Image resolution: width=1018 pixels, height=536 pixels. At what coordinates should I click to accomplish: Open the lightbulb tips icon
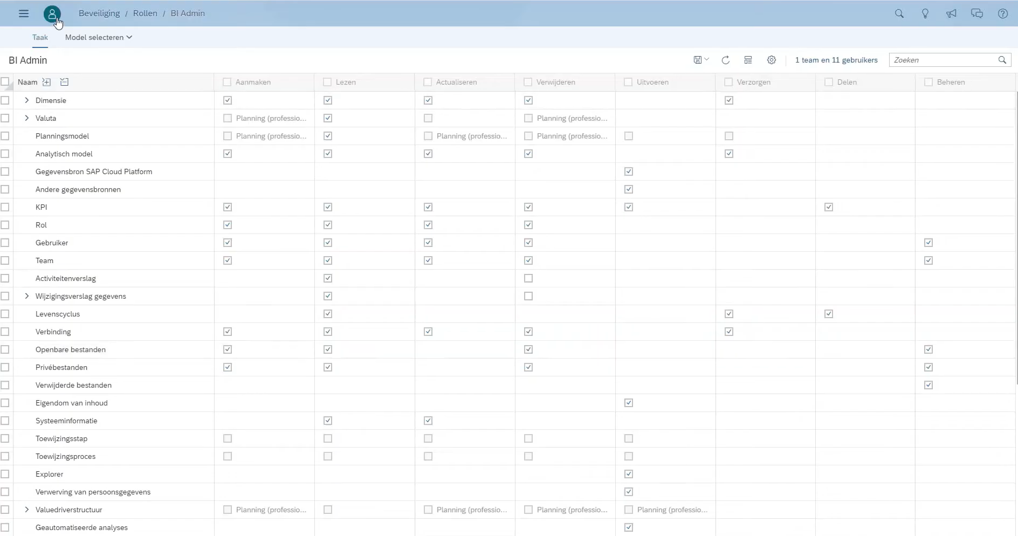point(925,13)
